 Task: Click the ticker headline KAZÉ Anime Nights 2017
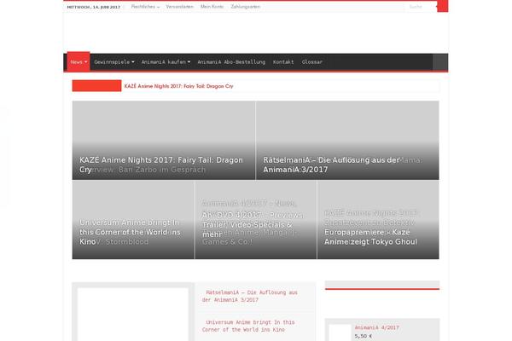[178, 86]
